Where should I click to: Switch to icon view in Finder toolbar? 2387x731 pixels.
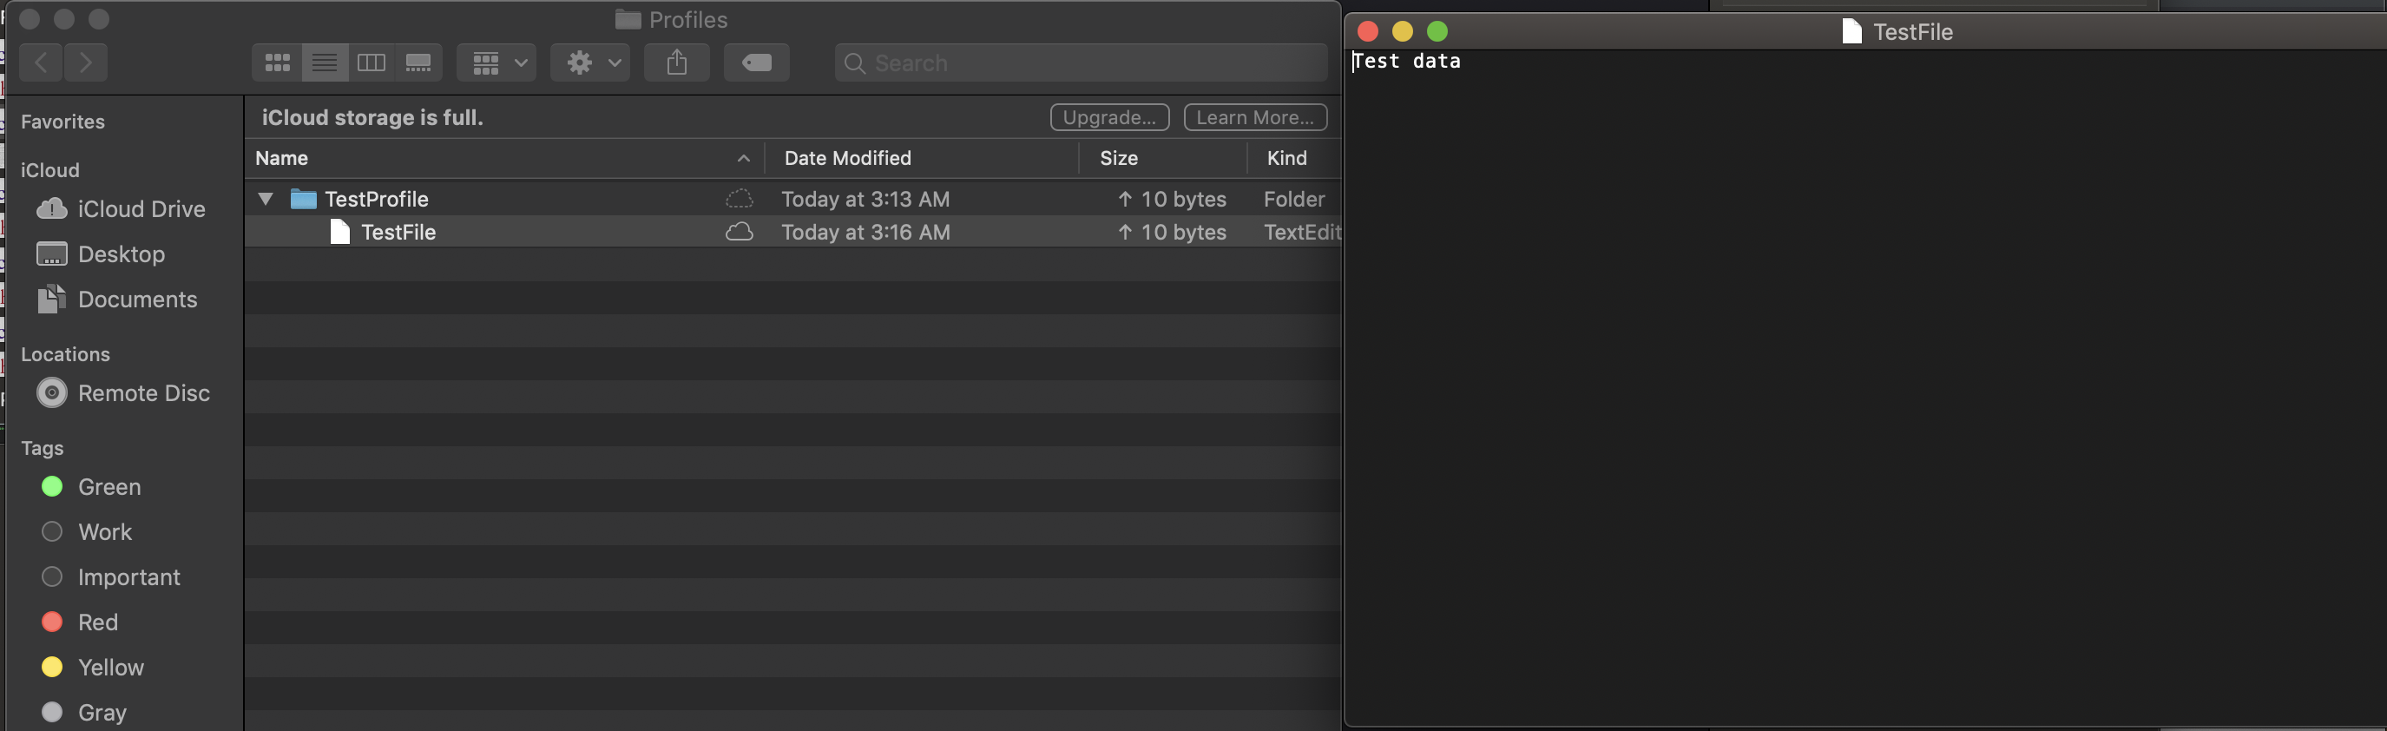277,63
